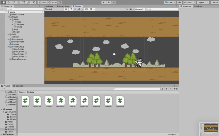Image resolution: width=219 pixels, height=136 pixels.
Task: Toggle 2D scene view mode
Action: [66, 9]
